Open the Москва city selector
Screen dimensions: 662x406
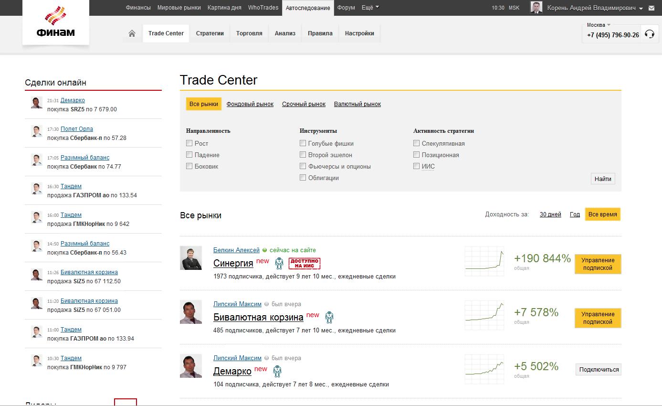point(599,25)
